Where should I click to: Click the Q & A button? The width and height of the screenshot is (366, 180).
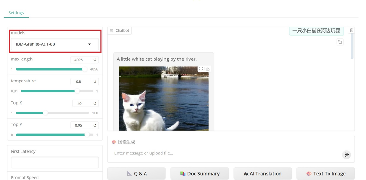pos(137,174)
